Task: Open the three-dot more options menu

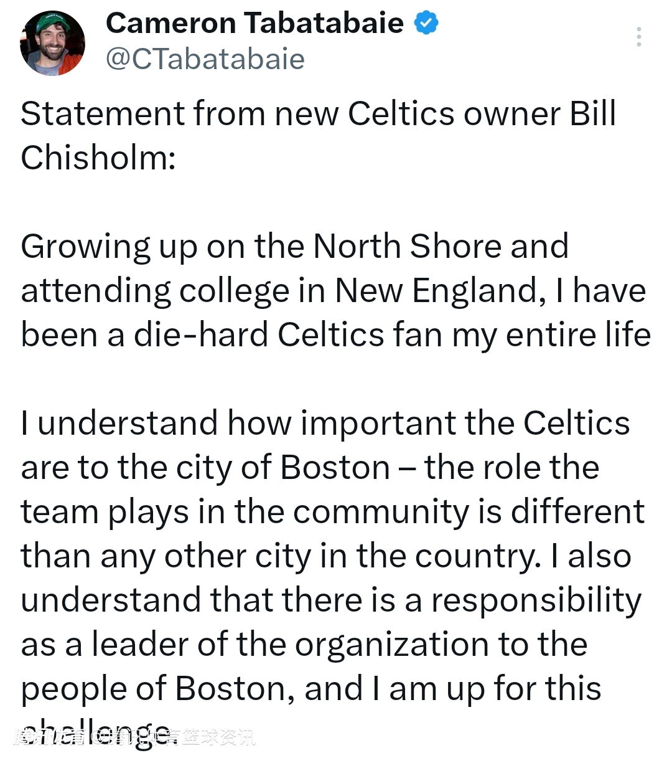Action: pyautogui.click(x=638, y=37)
